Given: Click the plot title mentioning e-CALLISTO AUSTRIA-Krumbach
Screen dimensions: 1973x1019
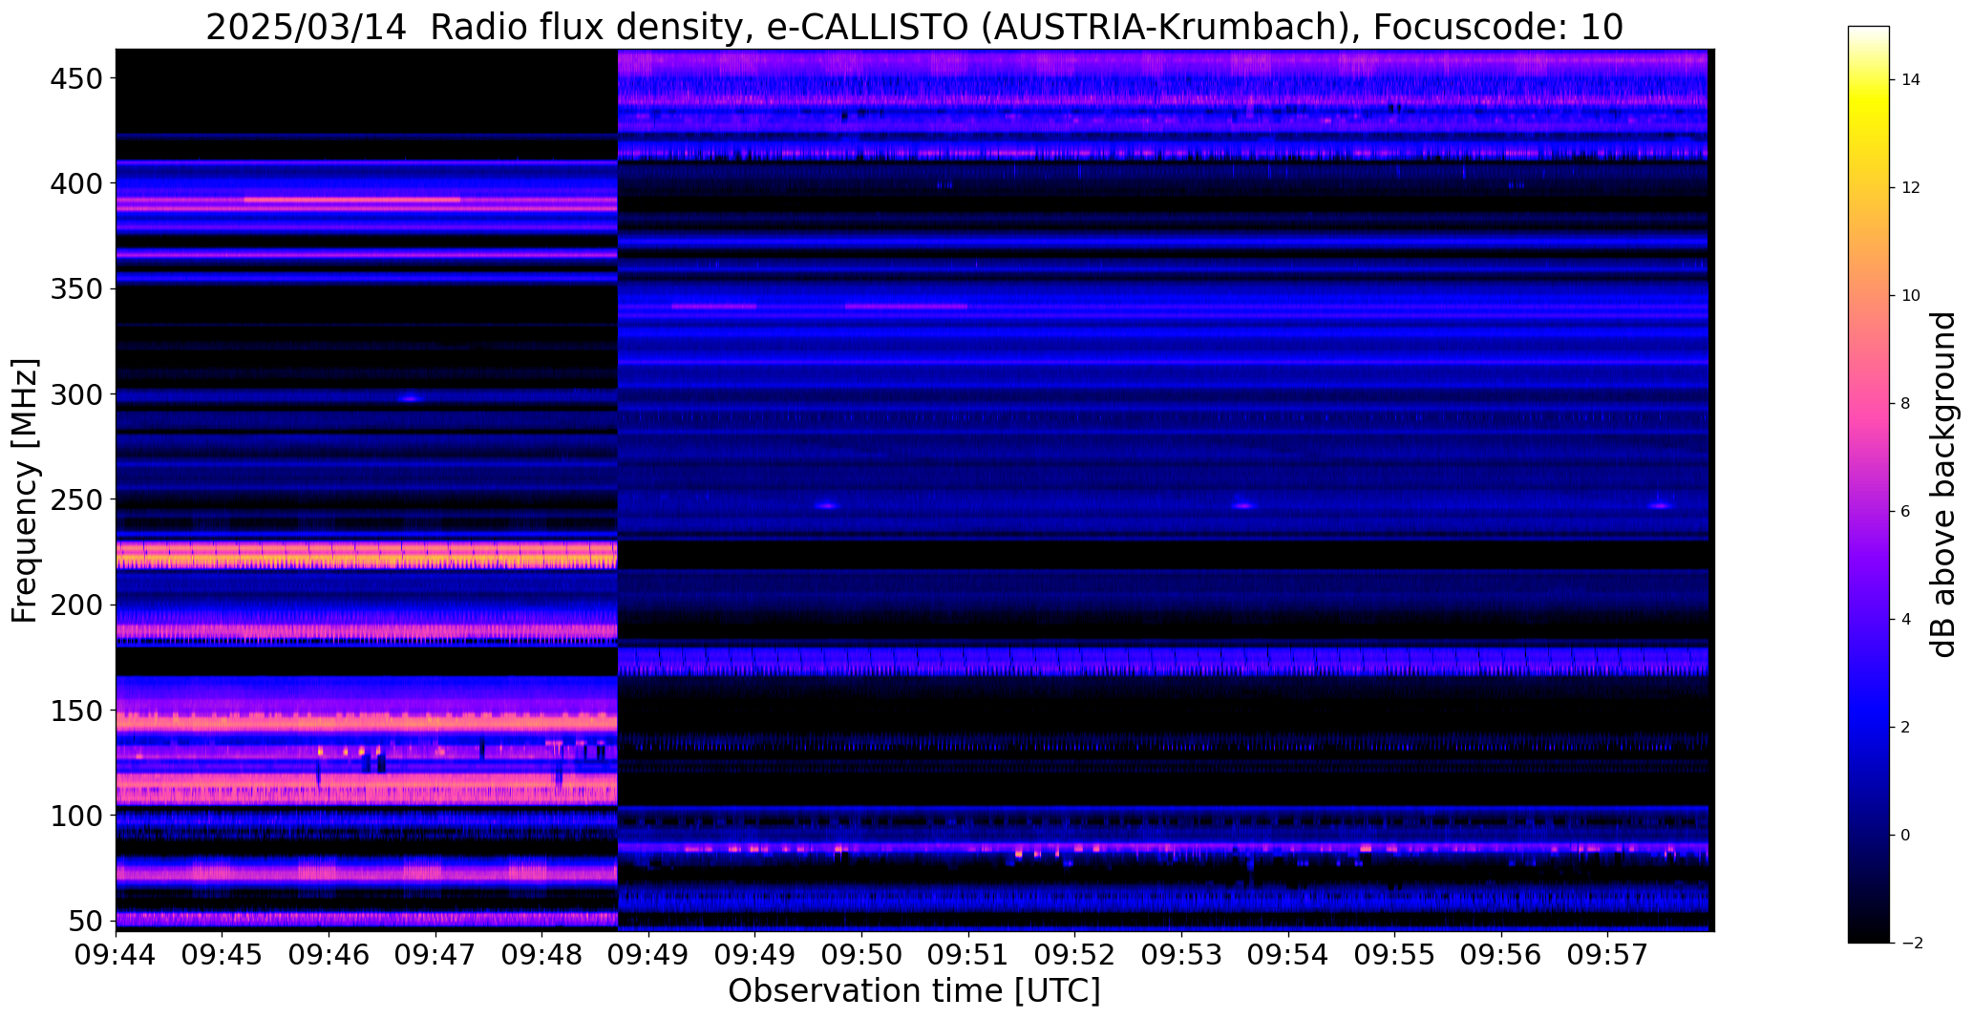Looking at the screenshot, I should [914, 27].
